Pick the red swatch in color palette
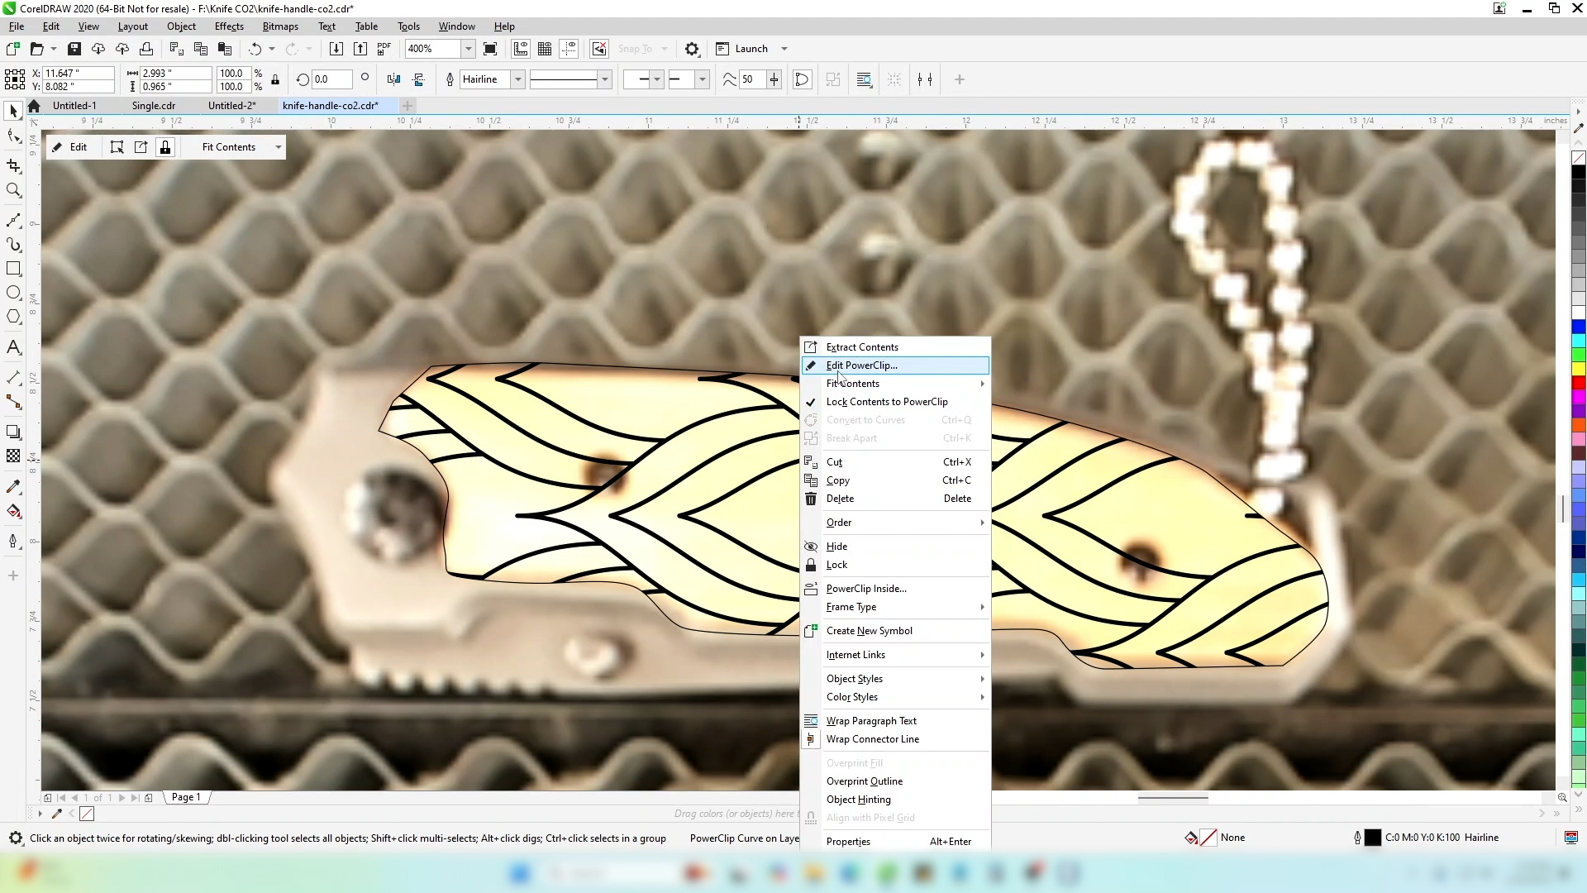Screen dimensions: 1587x893 tap(1578, 383)
